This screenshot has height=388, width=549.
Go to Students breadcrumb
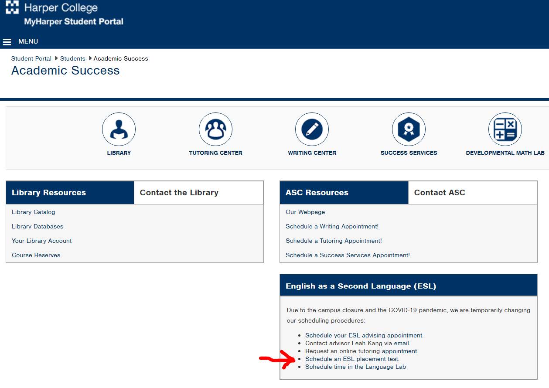pos(73,58)
